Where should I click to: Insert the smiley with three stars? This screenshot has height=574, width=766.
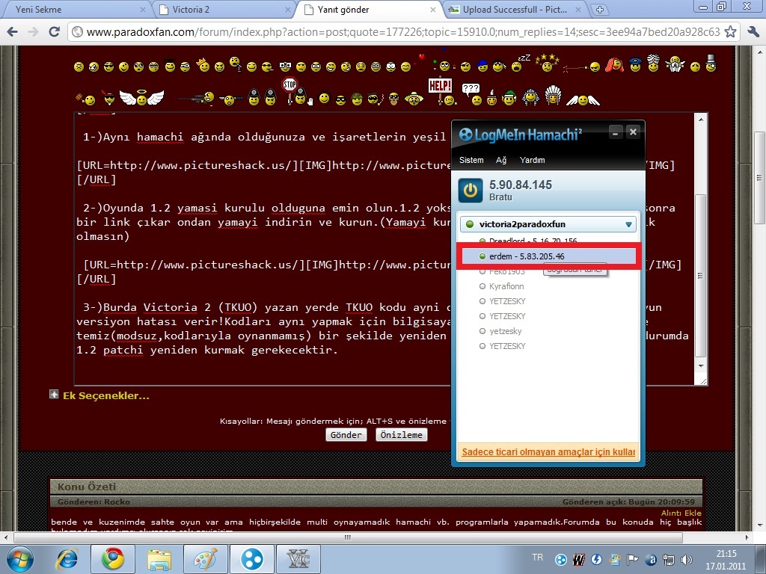(x=547, y=63)
